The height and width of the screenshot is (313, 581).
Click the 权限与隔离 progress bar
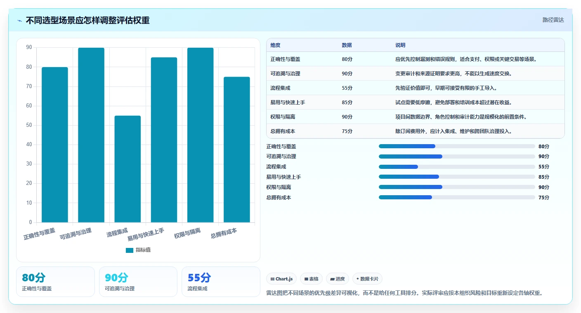[x=457, y=187]
